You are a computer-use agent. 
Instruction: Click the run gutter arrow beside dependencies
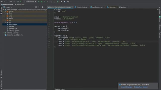tap(51, 36)
